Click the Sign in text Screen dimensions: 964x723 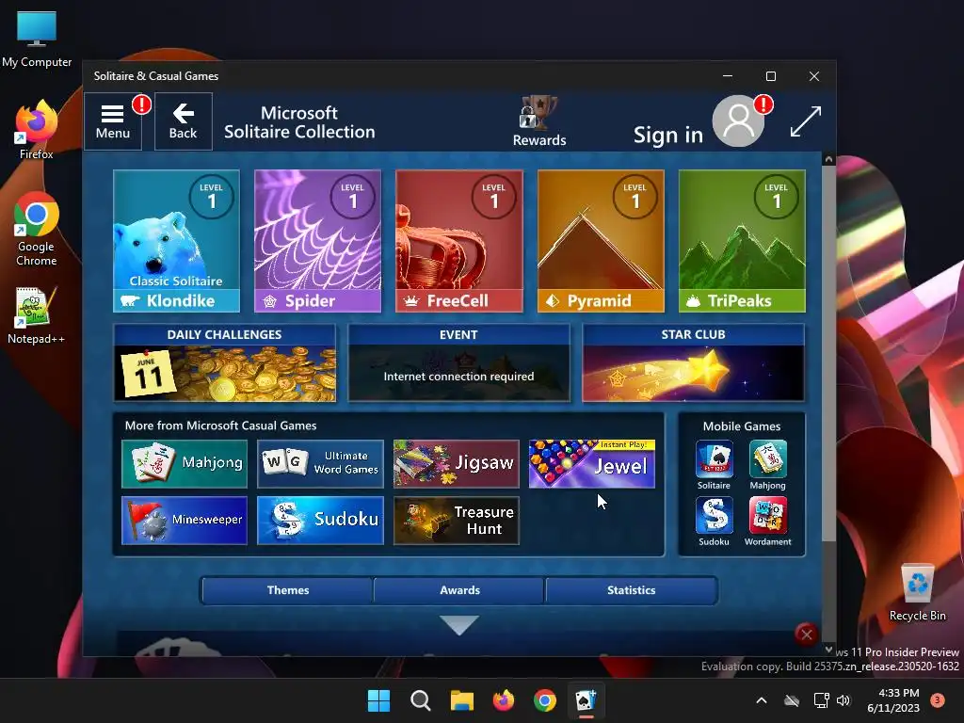[668, 135]
